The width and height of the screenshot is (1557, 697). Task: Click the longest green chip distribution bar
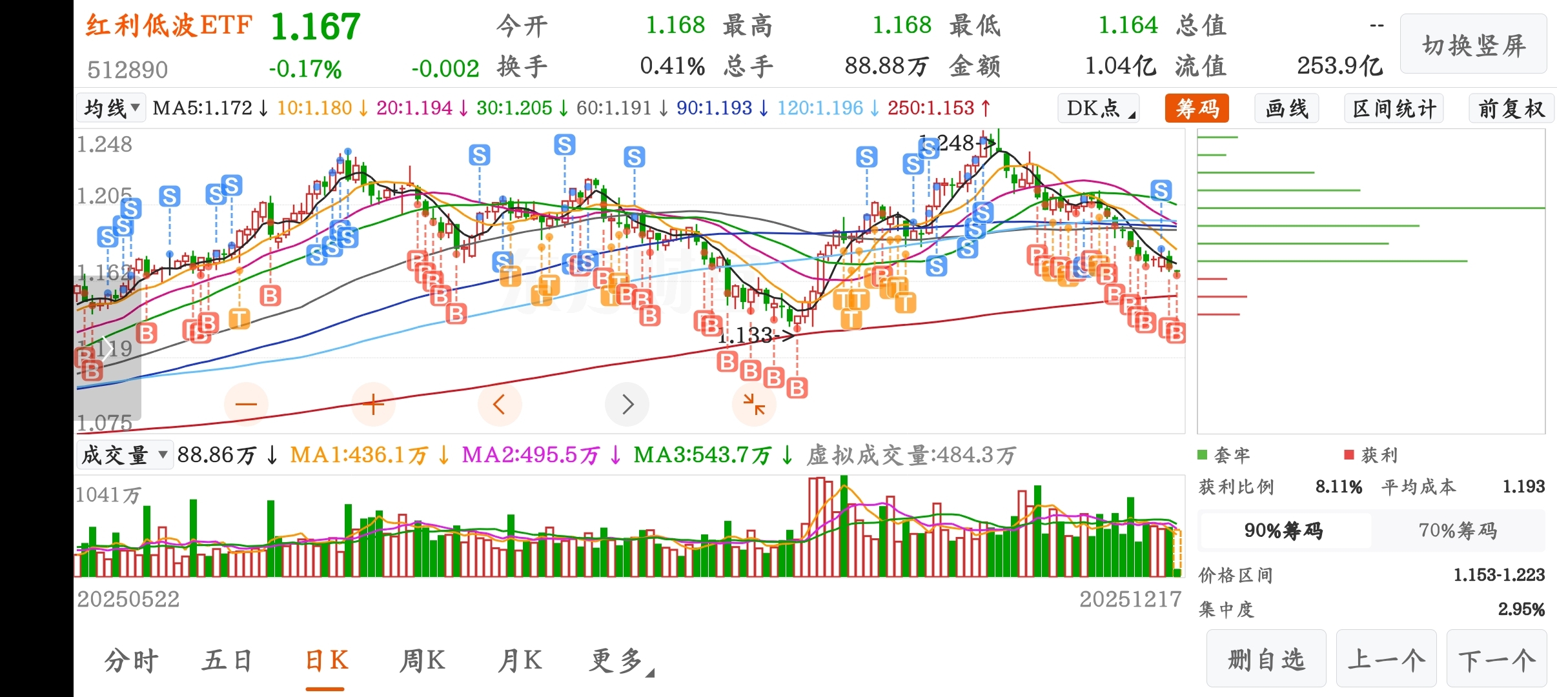pos(1370,208)
